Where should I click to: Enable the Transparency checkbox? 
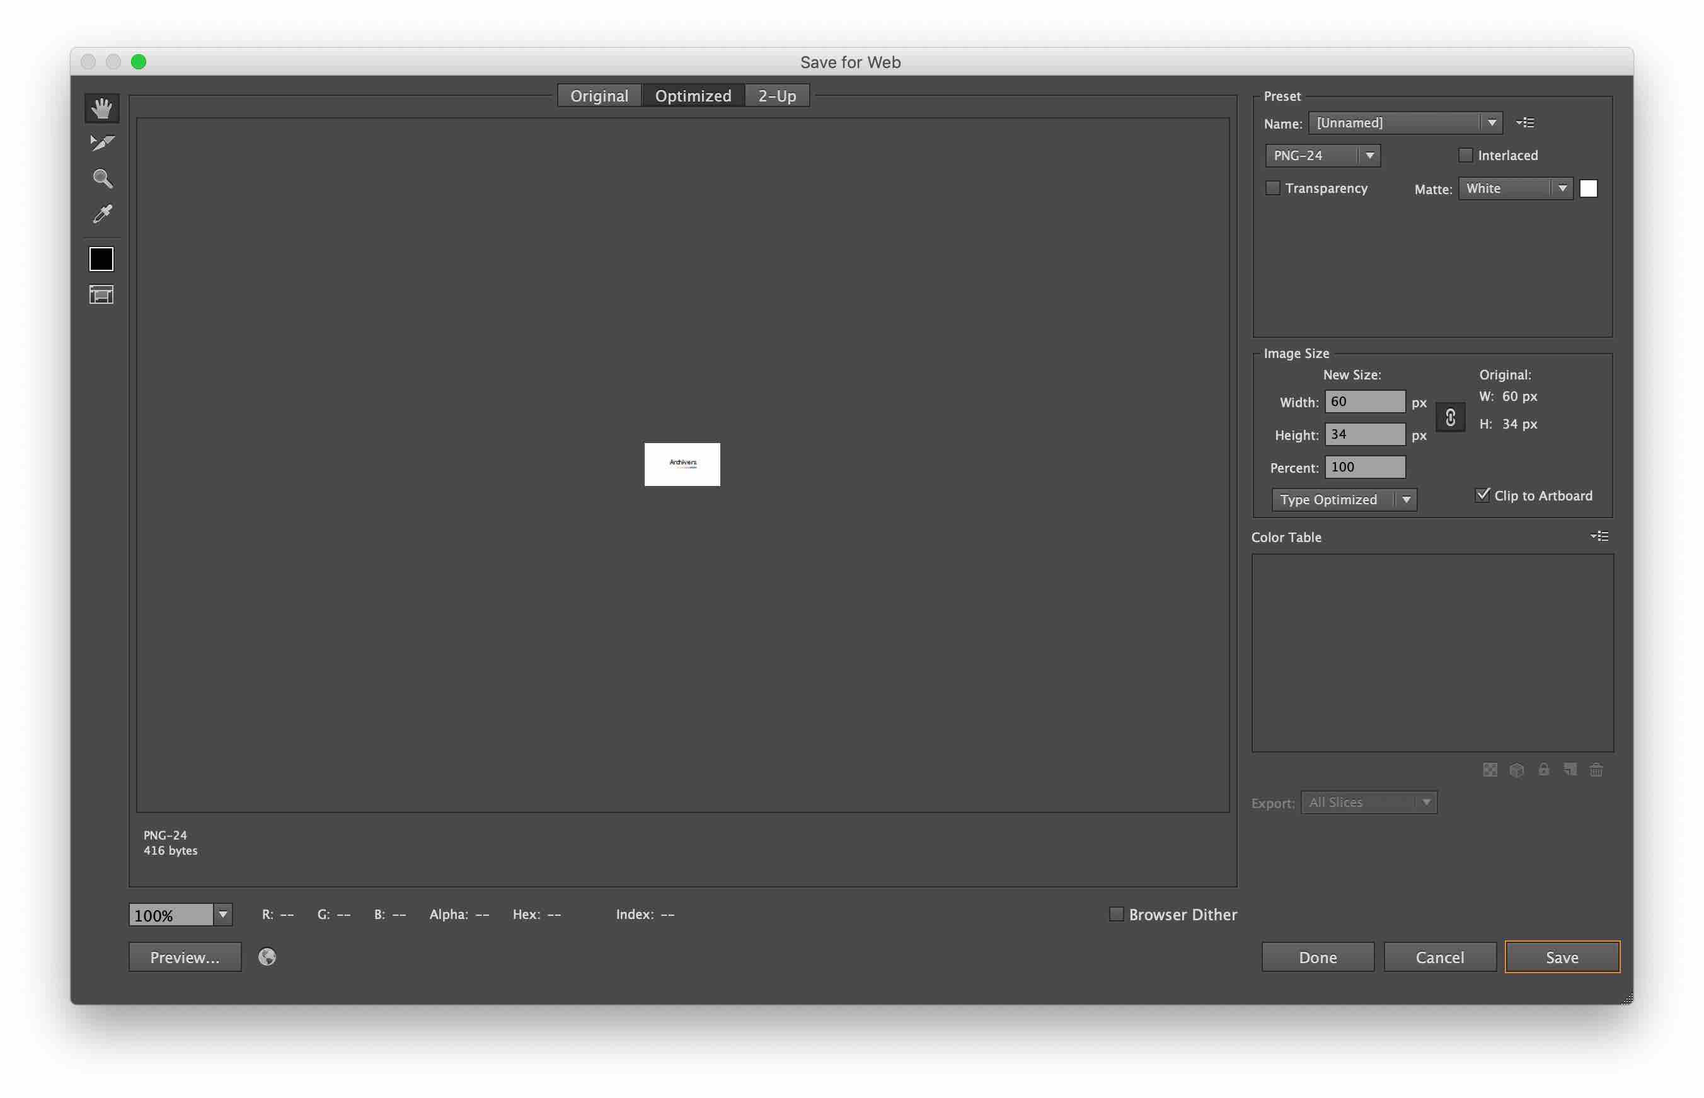click(1273, 188)
